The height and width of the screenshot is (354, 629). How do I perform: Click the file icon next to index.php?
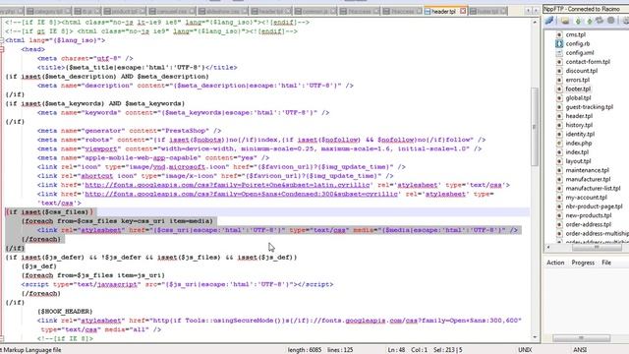click(559, 143)
